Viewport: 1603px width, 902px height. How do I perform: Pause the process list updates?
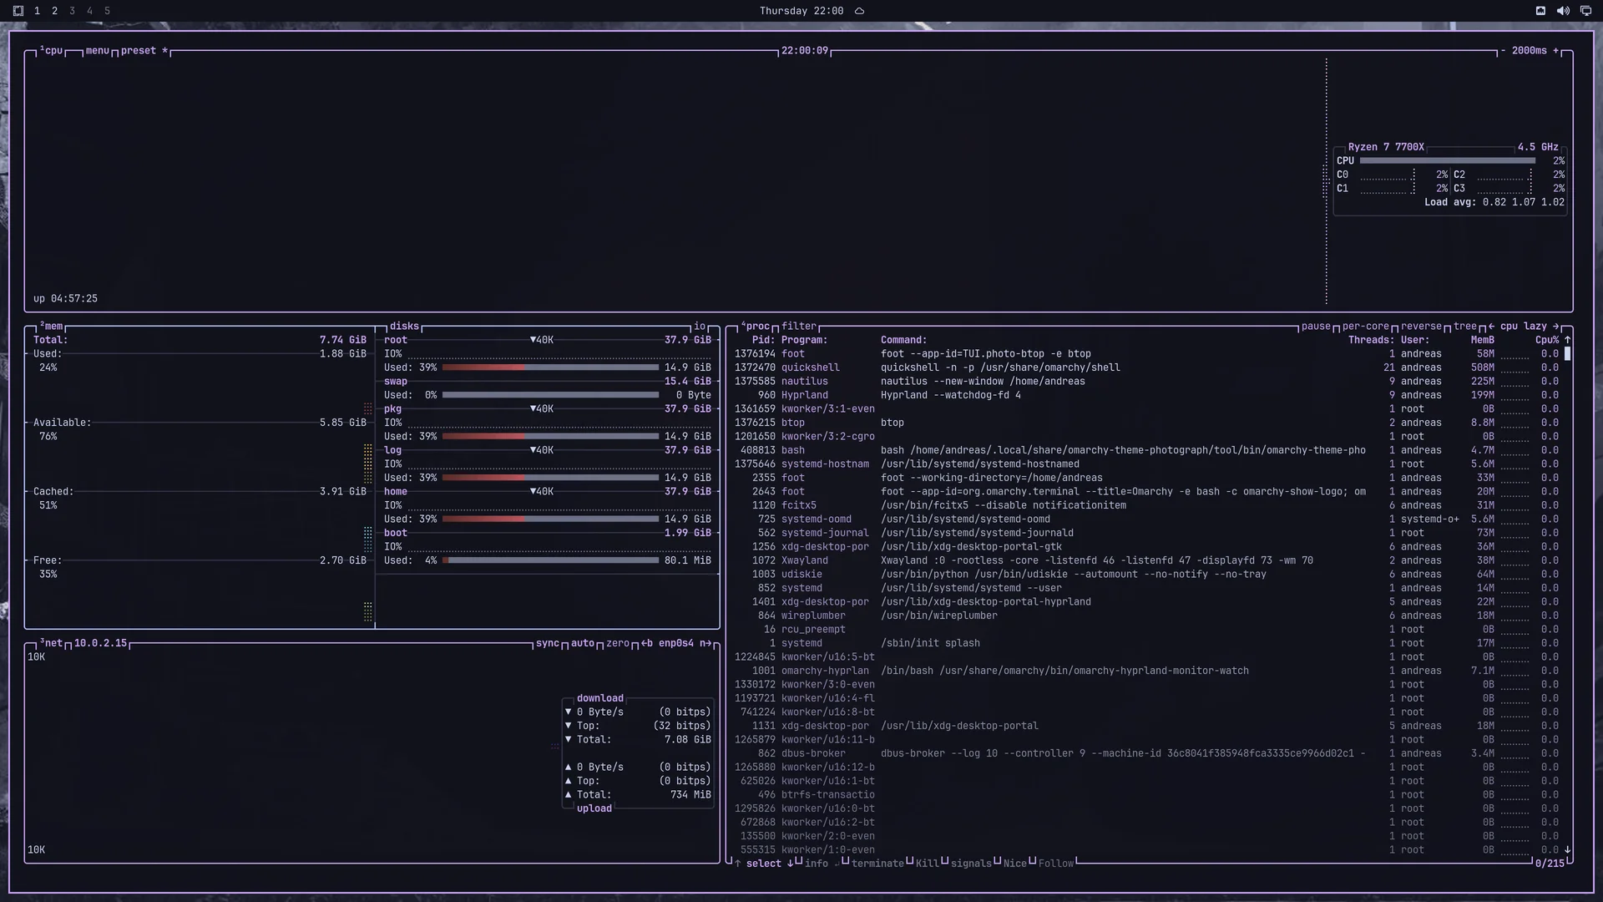pos(1316,327)
